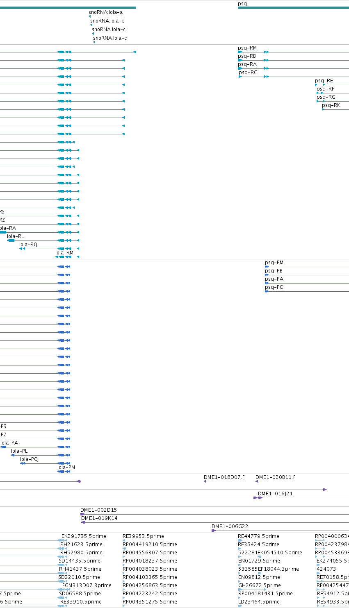349x608 pixels.
Task: Select EST RE54933.5prime
Action: [x=333, y=602]
